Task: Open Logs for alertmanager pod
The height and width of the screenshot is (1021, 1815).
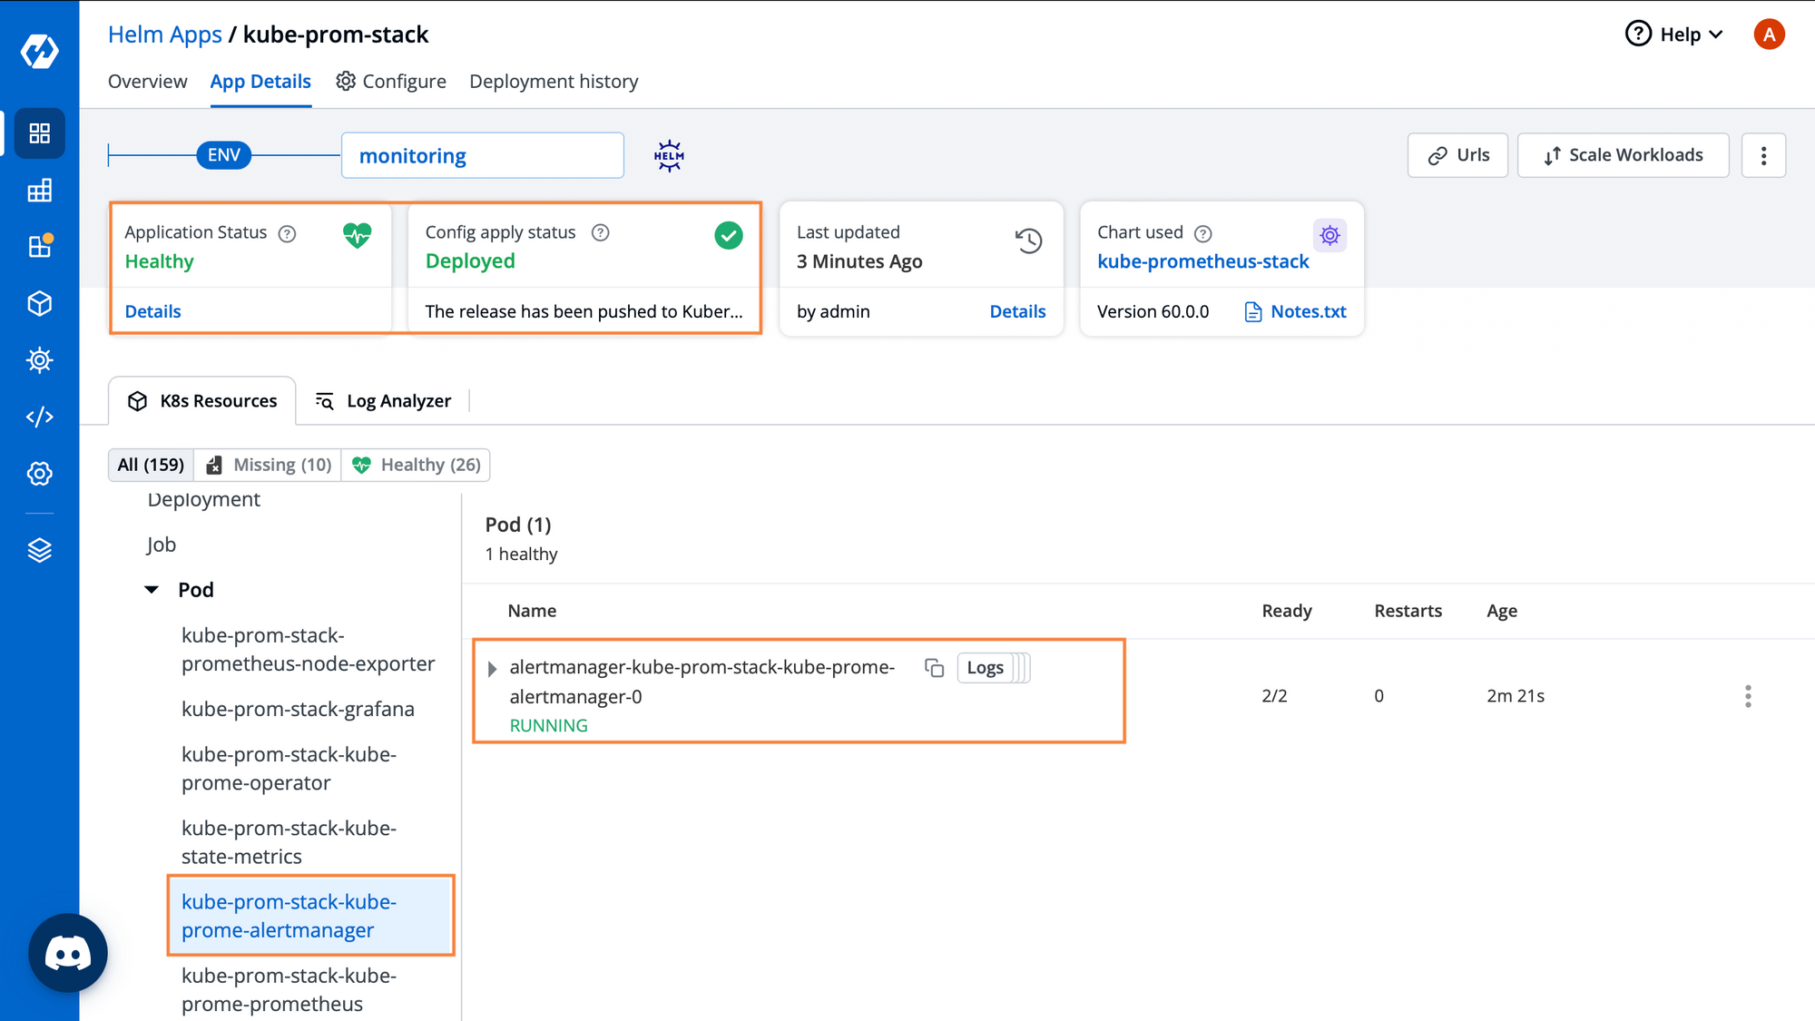Action: pos(985,668)
